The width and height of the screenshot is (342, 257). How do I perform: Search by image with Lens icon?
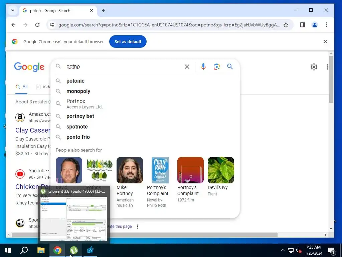(x=216, y=67)
